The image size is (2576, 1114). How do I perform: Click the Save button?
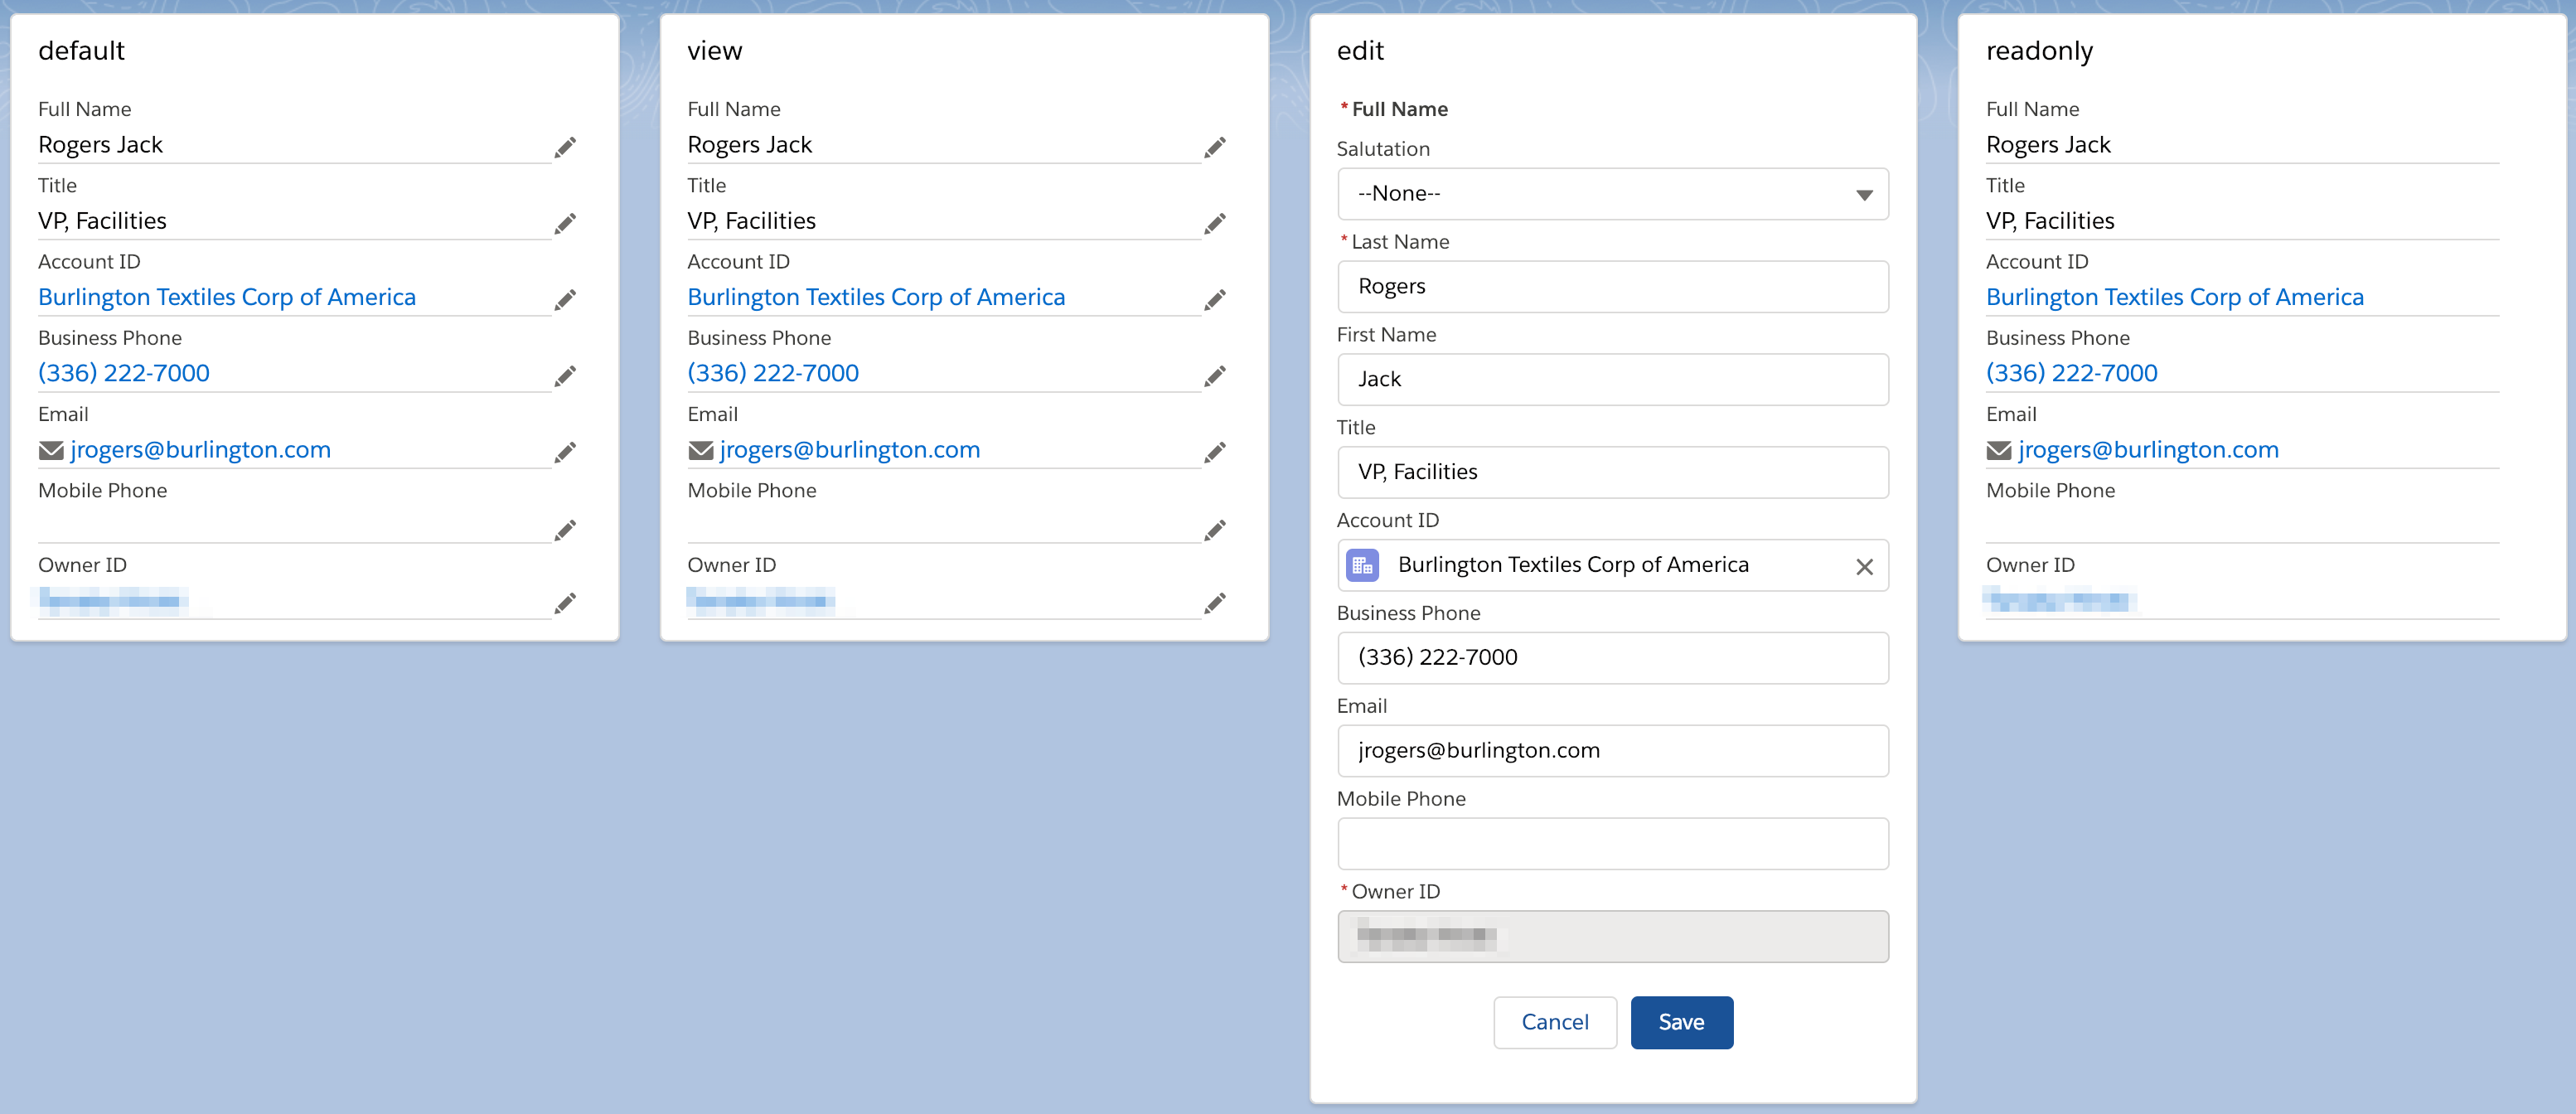click(1681, 1022)
